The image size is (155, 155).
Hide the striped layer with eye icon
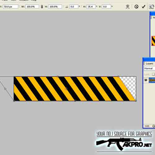click(x=146, y=80)
